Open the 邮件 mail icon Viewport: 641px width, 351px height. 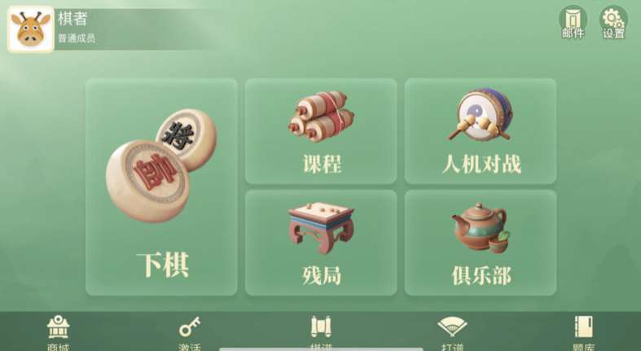pyautogui.click(x=573, y=23)
